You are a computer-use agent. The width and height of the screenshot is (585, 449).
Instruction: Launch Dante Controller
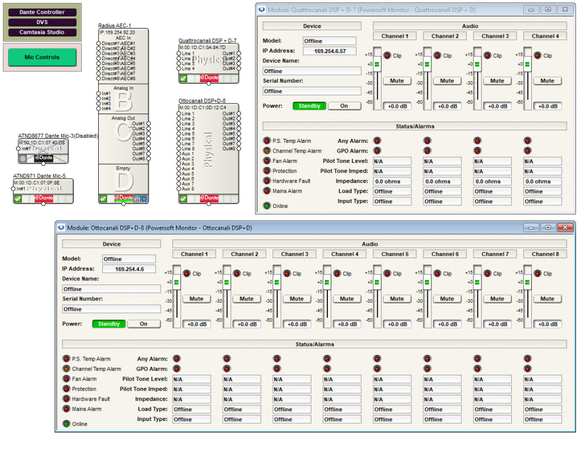pyautogui.click(x=42, y=13)
